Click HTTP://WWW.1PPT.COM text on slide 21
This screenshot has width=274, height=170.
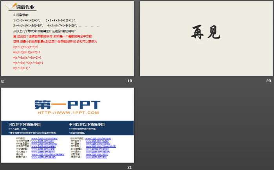68,113
